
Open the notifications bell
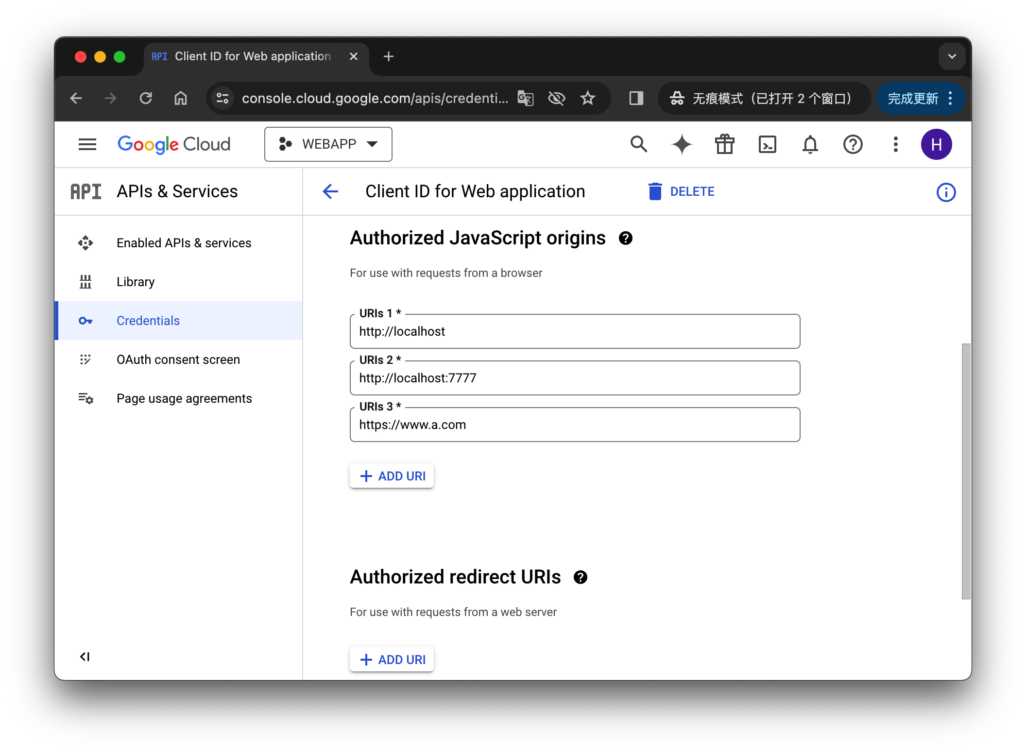pos(810,144)
